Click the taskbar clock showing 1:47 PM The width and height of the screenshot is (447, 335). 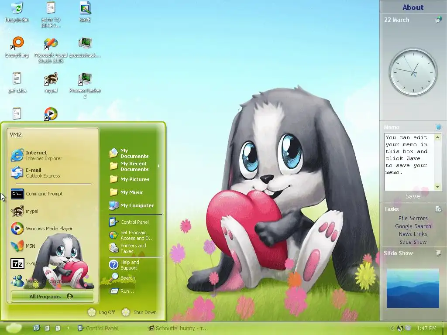(426, 328)
